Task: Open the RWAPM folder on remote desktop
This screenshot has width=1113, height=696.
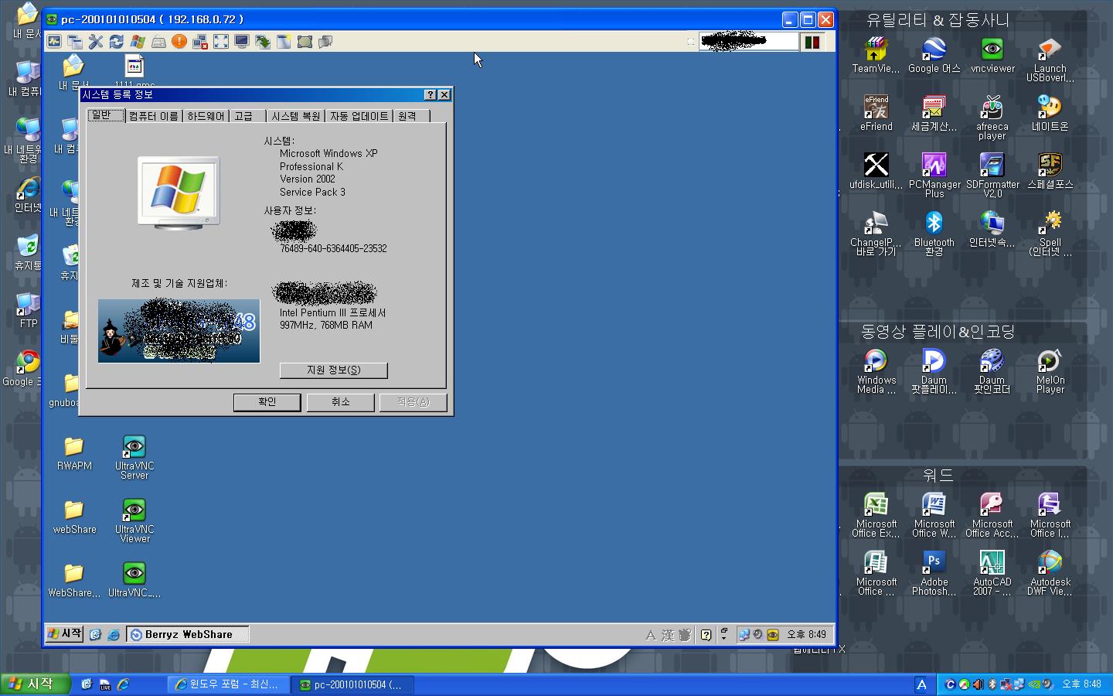Action: (74, 453)
